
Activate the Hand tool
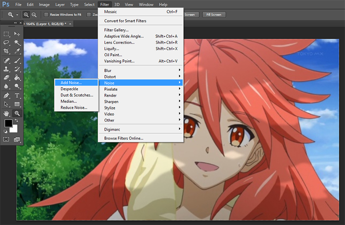click(x=6, y=114)
